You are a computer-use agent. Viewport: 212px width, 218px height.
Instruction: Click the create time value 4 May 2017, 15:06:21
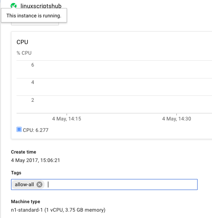tap(36, 160)
